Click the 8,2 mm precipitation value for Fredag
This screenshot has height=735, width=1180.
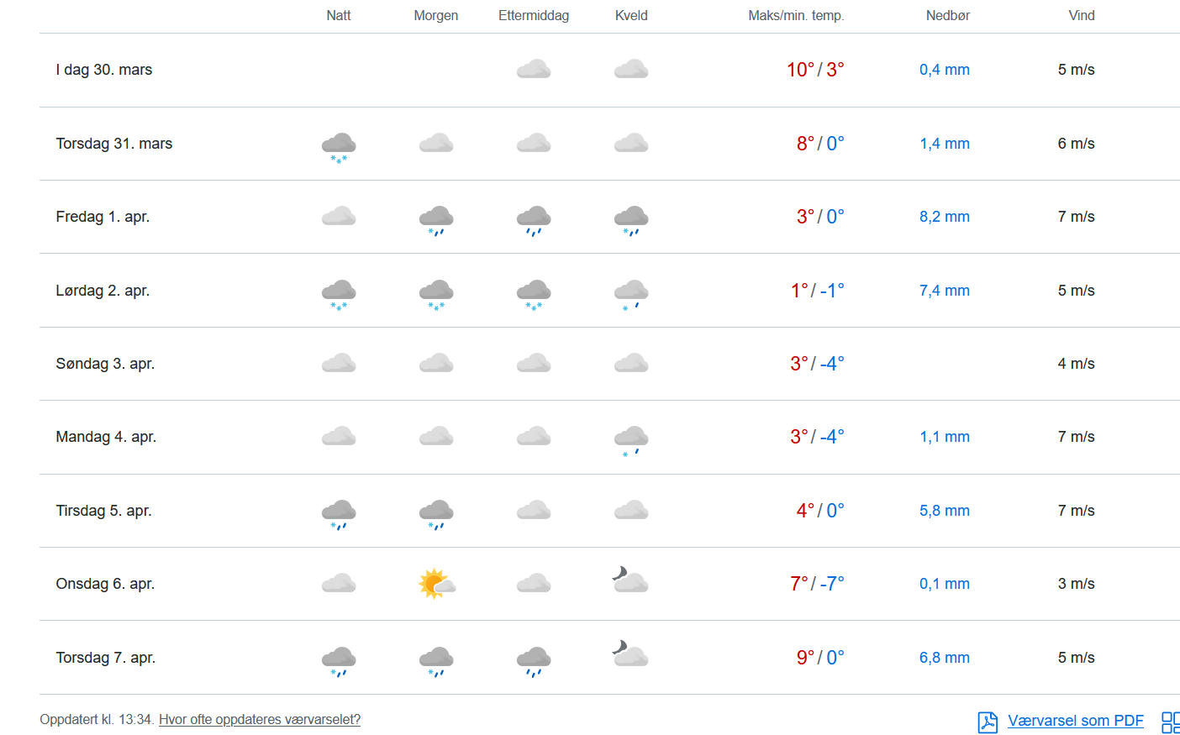pyautogui.click(x=944, y=217)
